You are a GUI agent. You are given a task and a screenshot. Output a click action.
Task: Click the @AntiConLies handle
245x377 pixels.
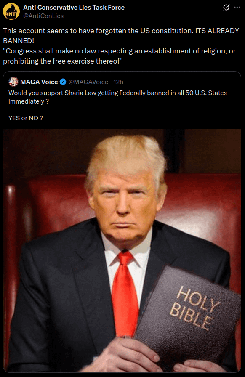(43, 16)
